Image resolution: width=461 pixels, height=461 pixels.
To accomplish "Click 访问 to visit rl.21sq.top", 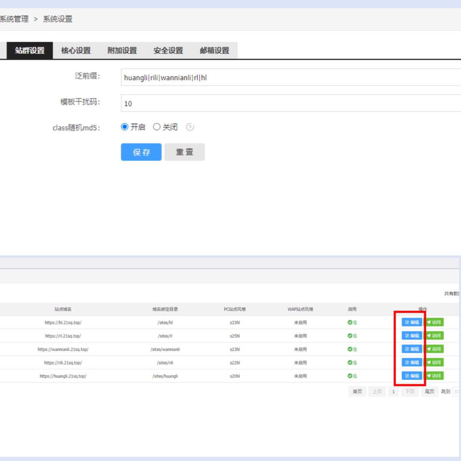I will coord(434,336).
